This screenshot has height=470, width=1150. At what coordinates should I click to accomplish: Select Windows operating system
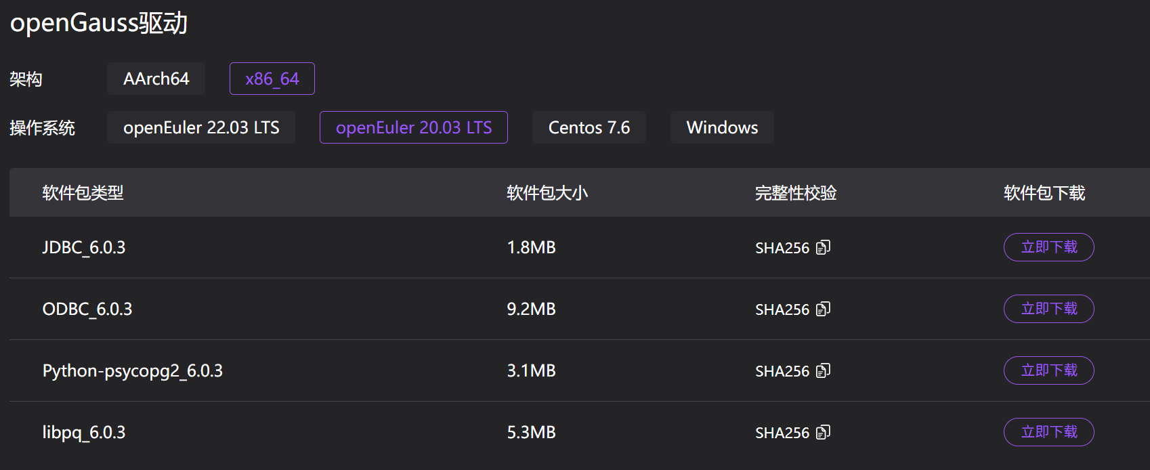pos(722,127)
